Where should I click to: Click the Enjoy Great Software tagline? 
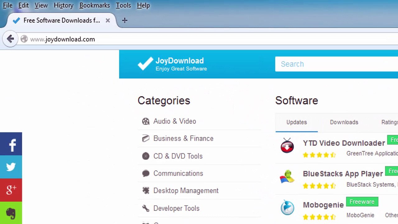point(181,69)
